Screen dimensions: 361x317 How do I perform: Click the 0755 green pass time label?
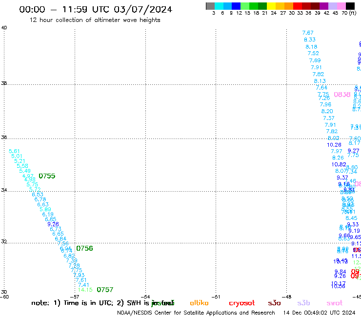47,176
